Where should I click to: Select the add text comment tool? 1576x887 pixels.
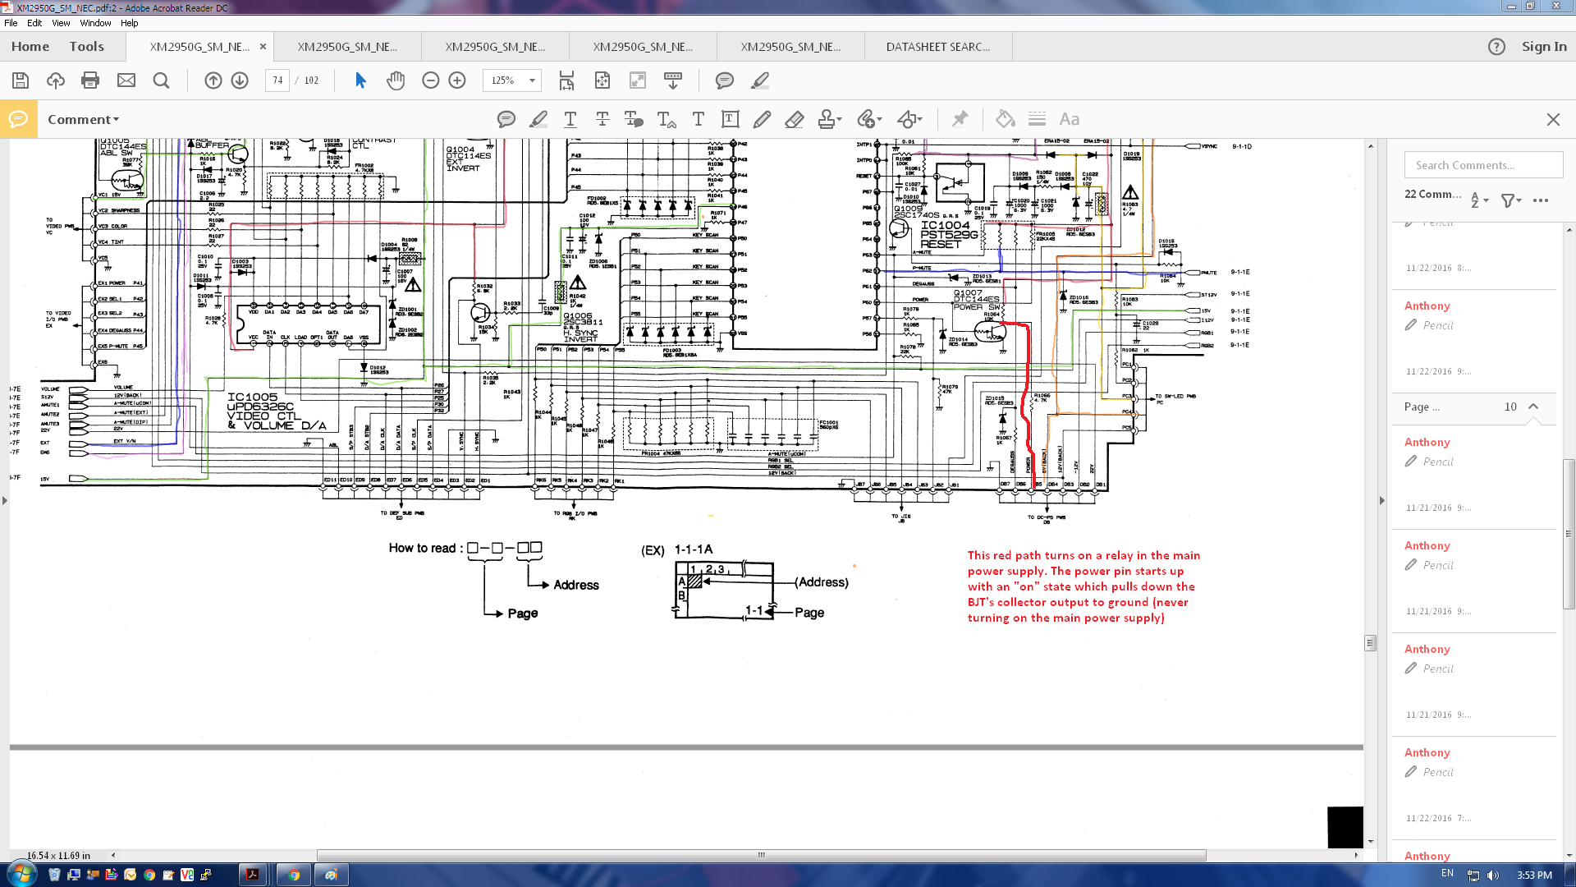[699, 120]
